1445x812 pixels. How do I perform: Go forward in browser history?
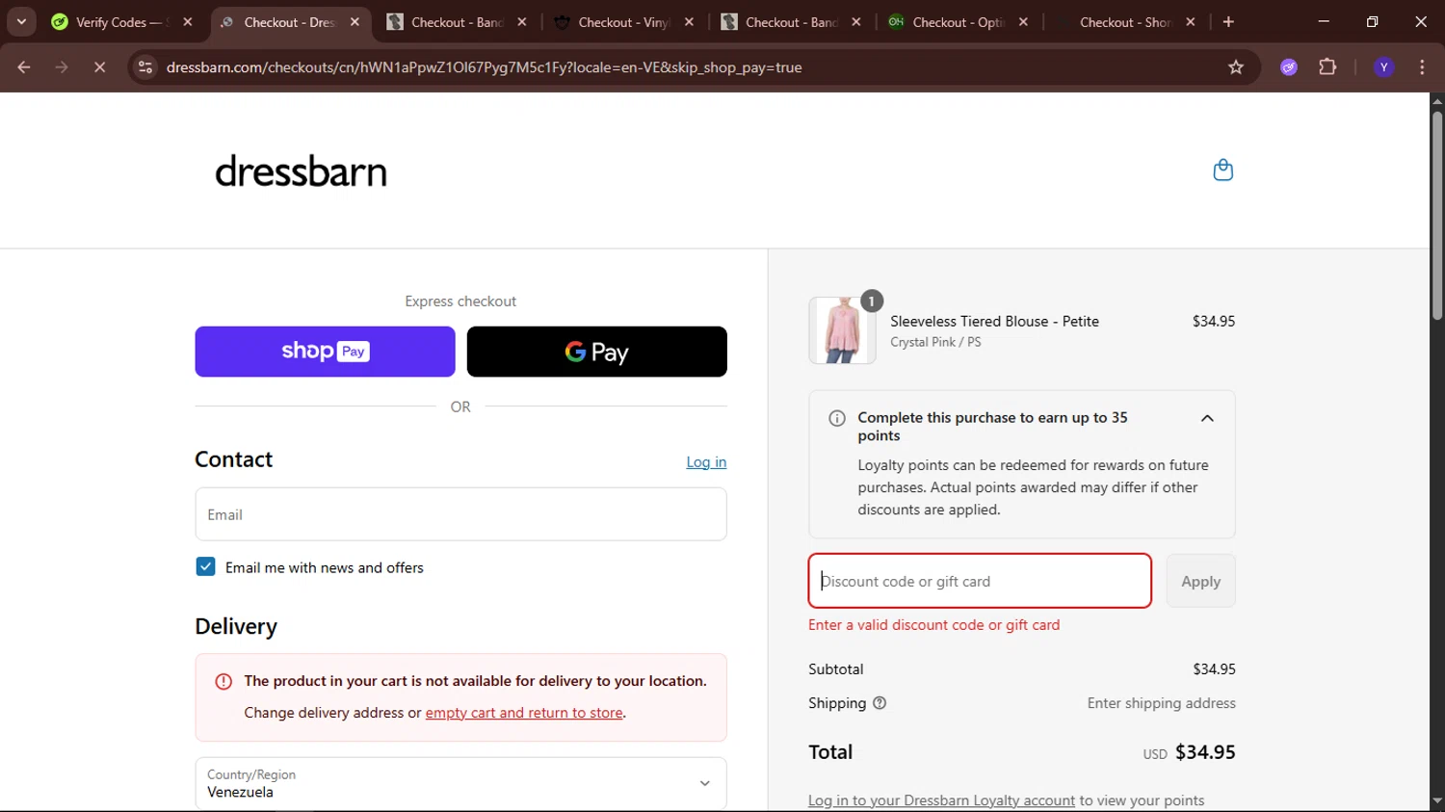click(62, 67)
